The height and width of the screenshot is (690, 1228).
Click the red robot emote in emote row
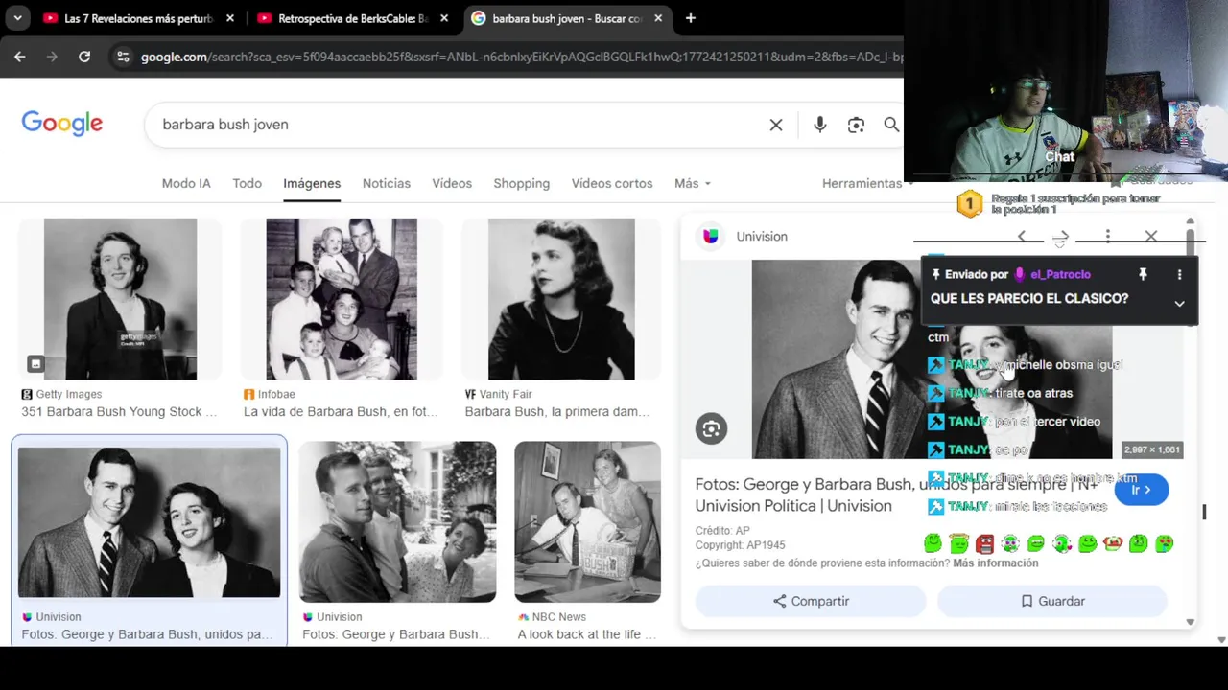(x=984, y=543)
